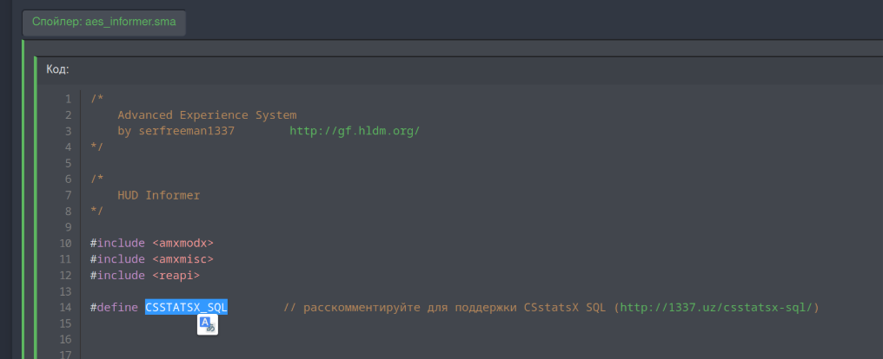Click the 'by serfreeman1337' author text
The width and height of the screenshot is (883, 359).
coord(176,131)
